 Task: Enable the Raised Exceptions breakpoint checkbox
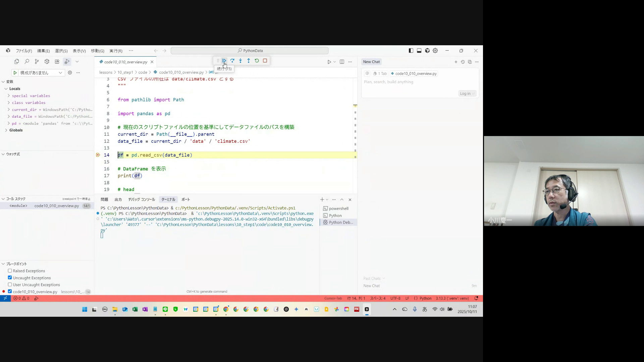click(10, 271)
